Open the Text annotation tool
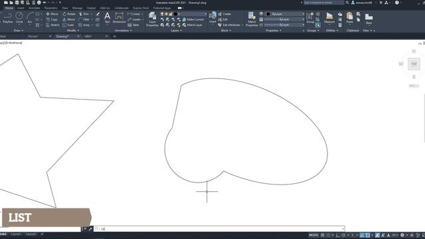Screen dimensions: 425x239 (108, 18)
